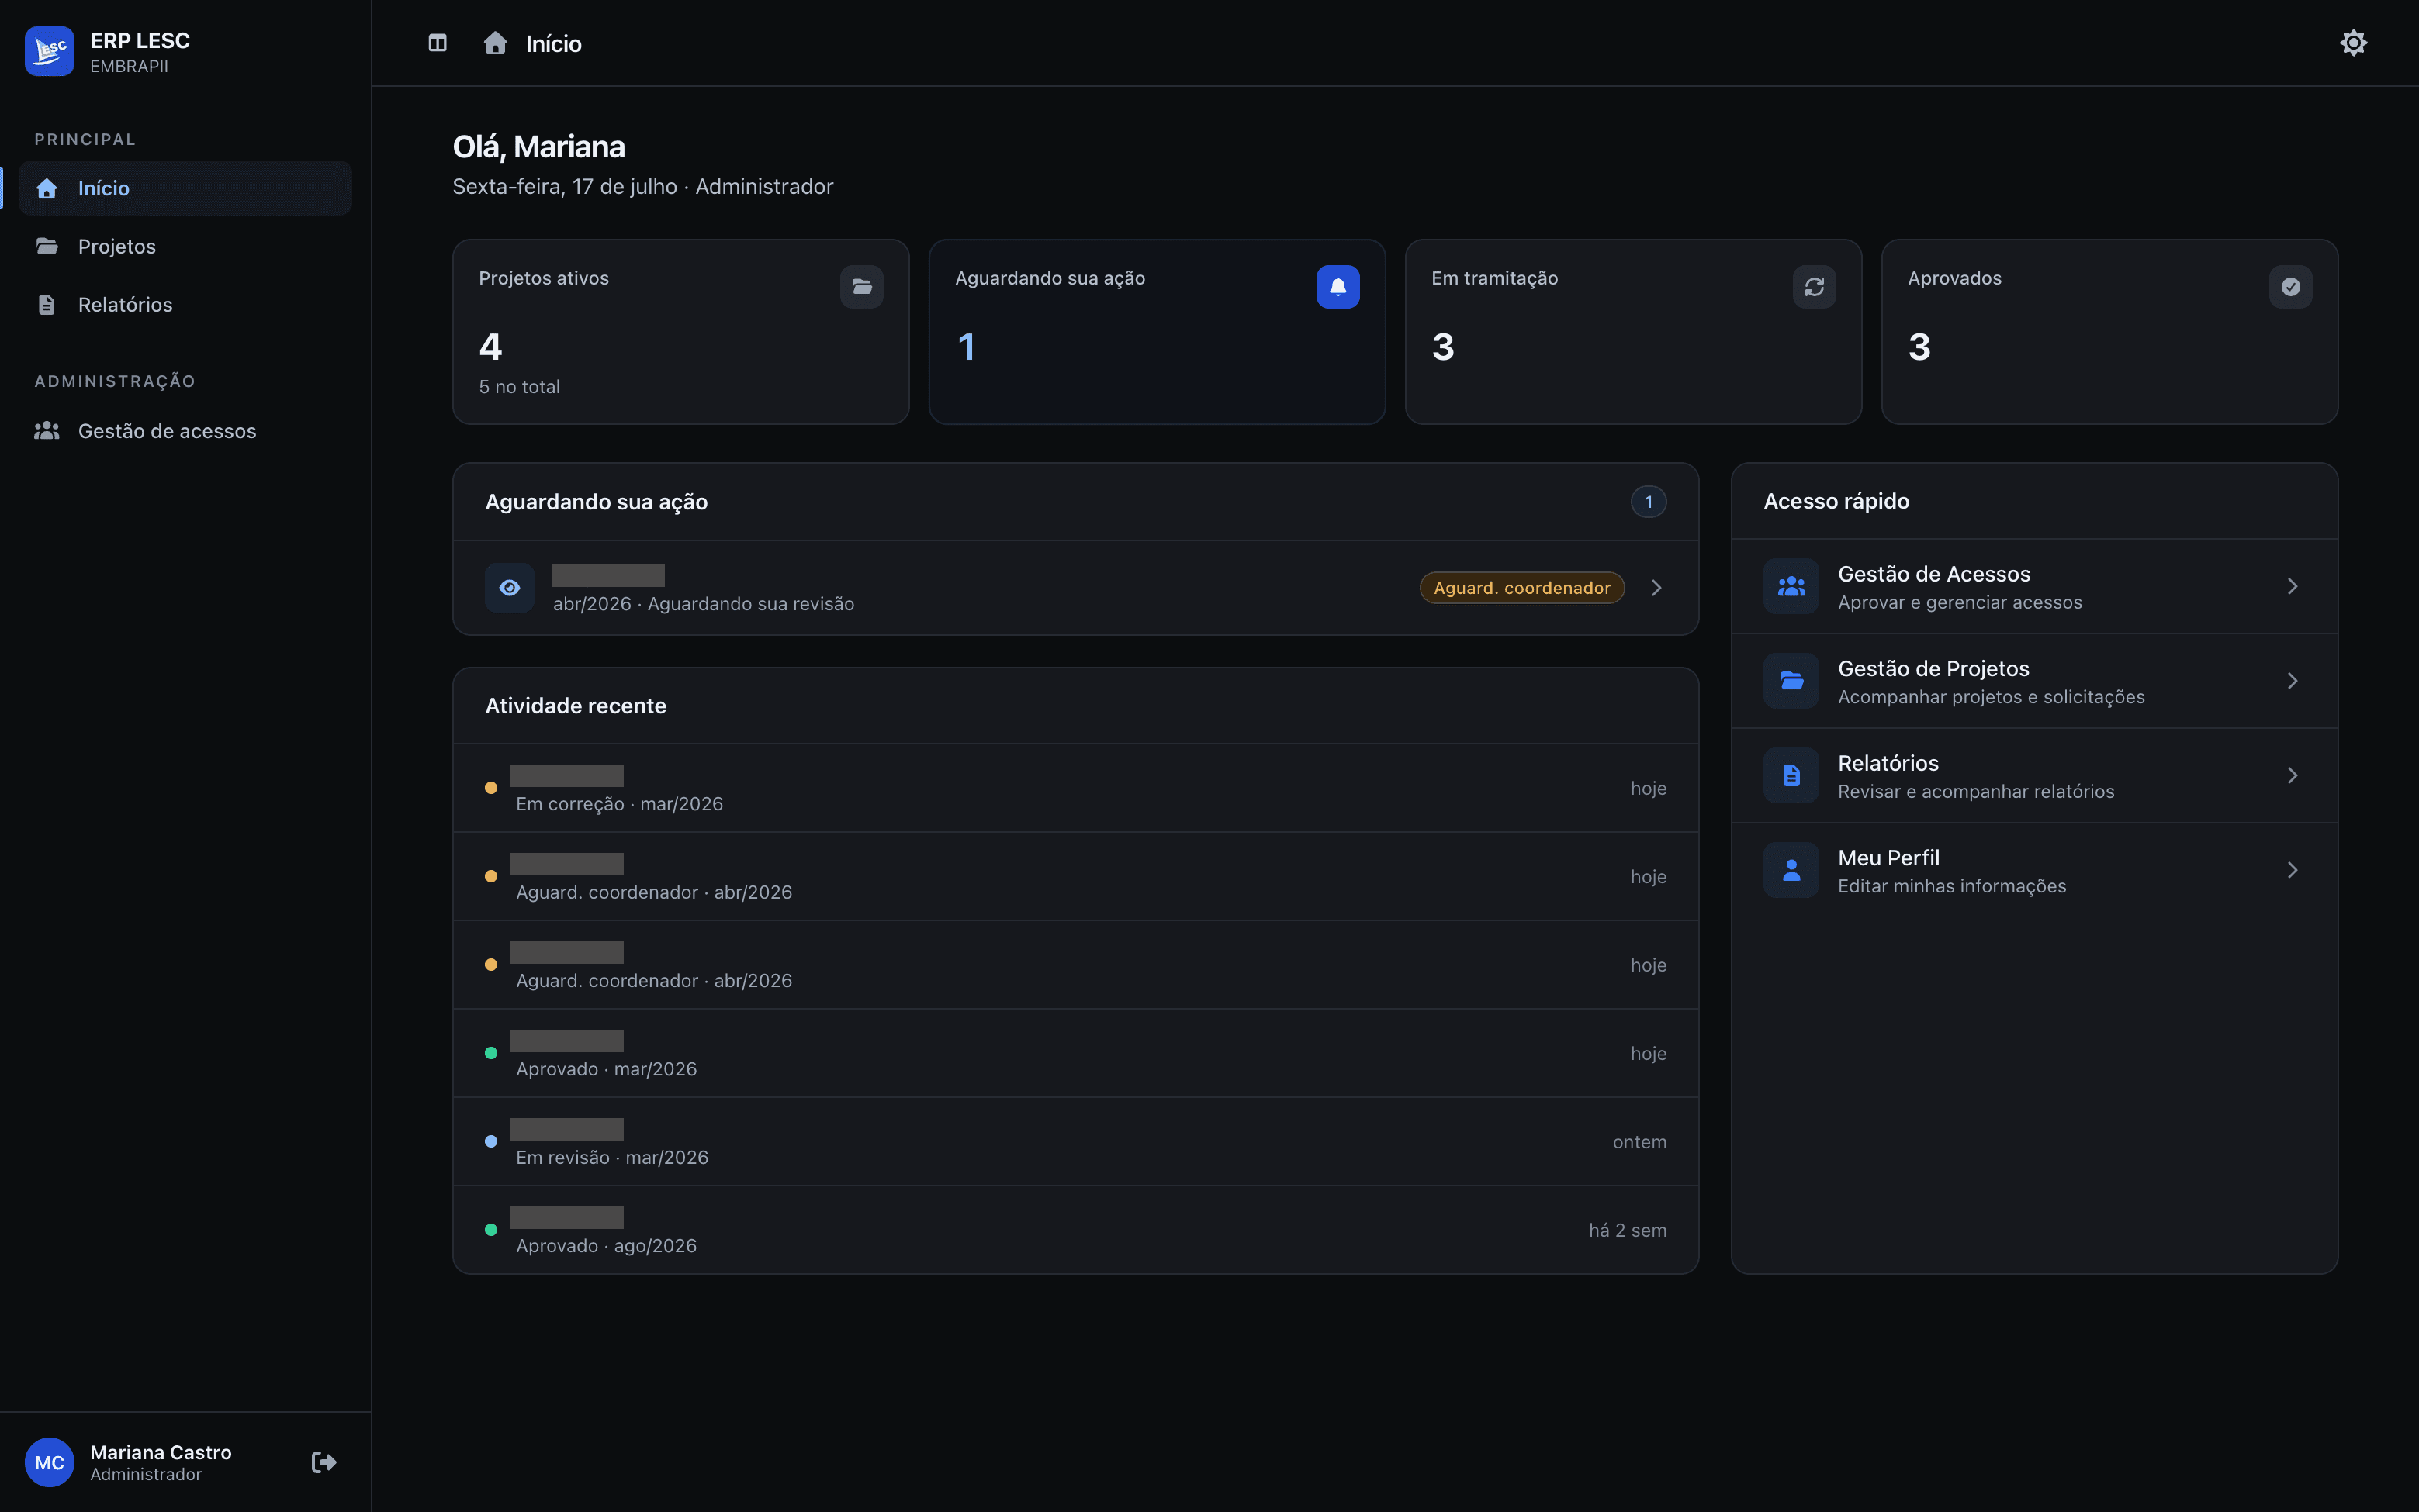Click the home icon in the breadcrumb
This screenshot has height=1512, width=2419.
pos(495,43)
